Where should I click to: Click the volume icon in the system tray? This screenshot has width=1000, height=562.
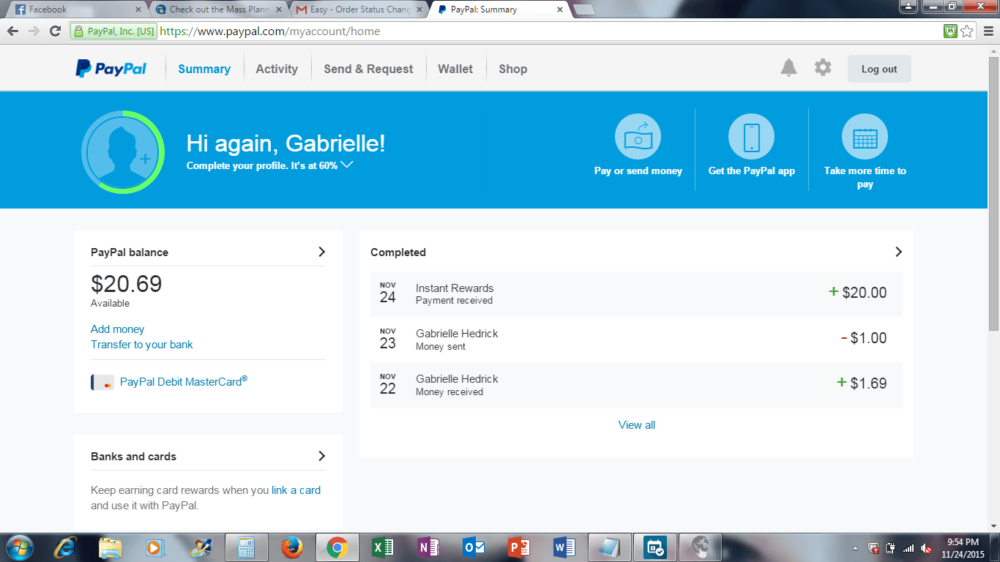[926, 548]
